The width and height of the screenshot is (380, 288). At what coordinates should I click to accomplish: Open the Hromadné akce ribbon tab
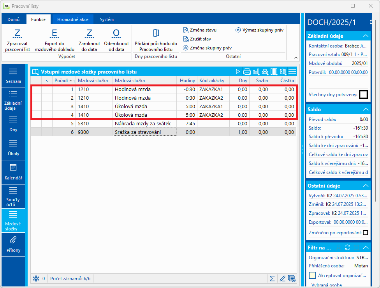73,19
